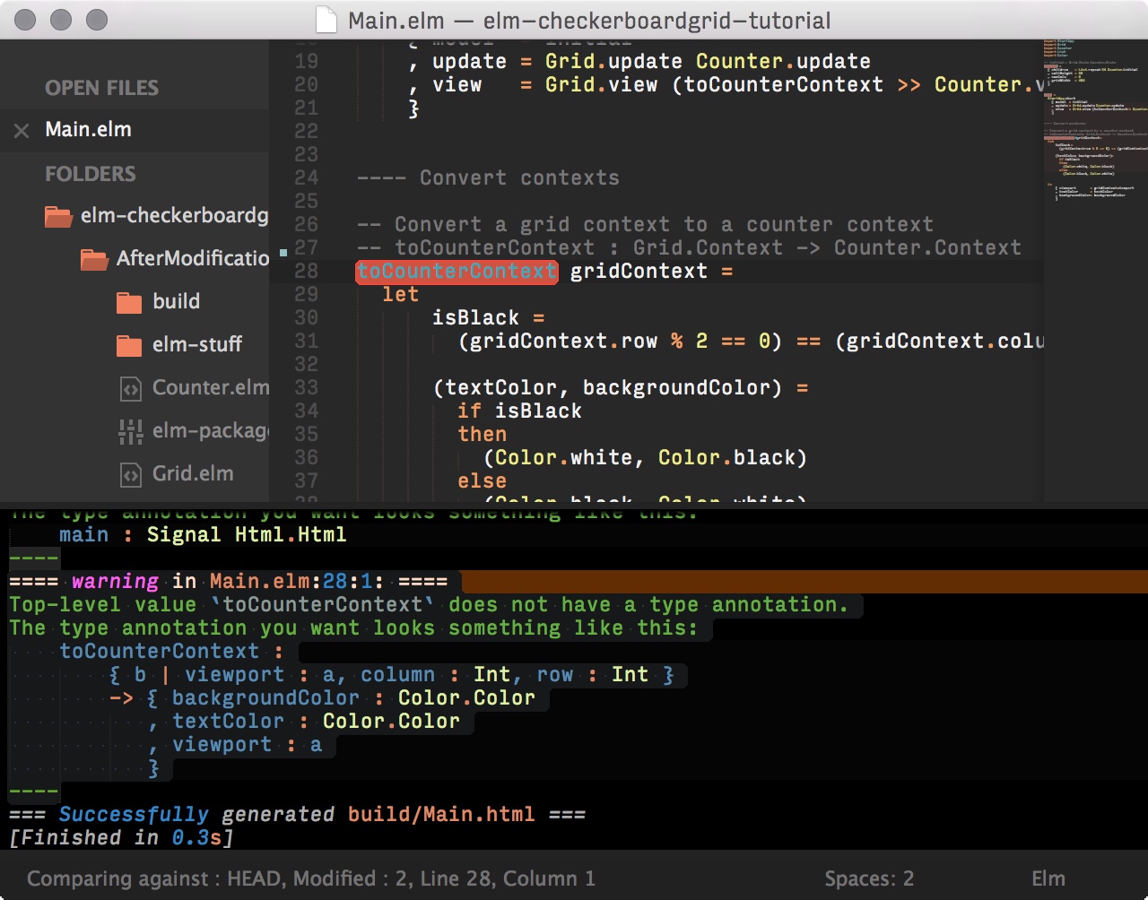Click "main : Signal Html.Html" in output
This screenshot has width=1148, height=900.
pyautogui.click(x=203, y=535)
